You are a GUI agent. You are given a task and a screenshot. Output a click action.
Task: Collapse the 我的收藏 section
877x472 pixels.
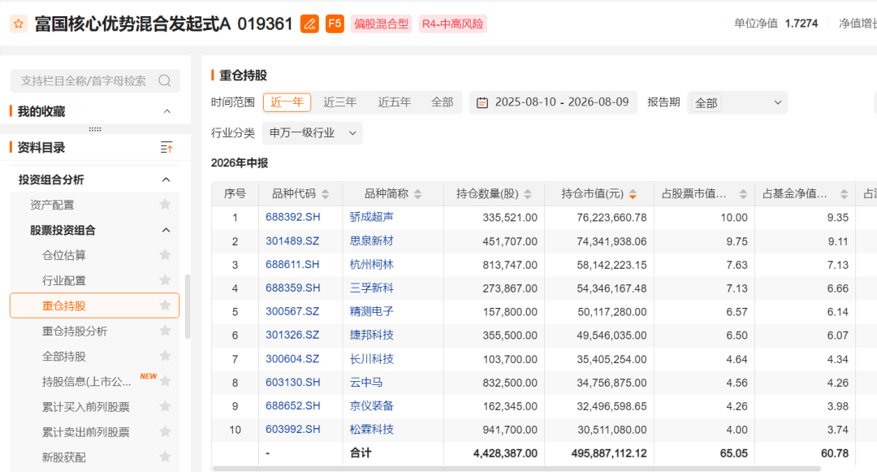point(166,111)
